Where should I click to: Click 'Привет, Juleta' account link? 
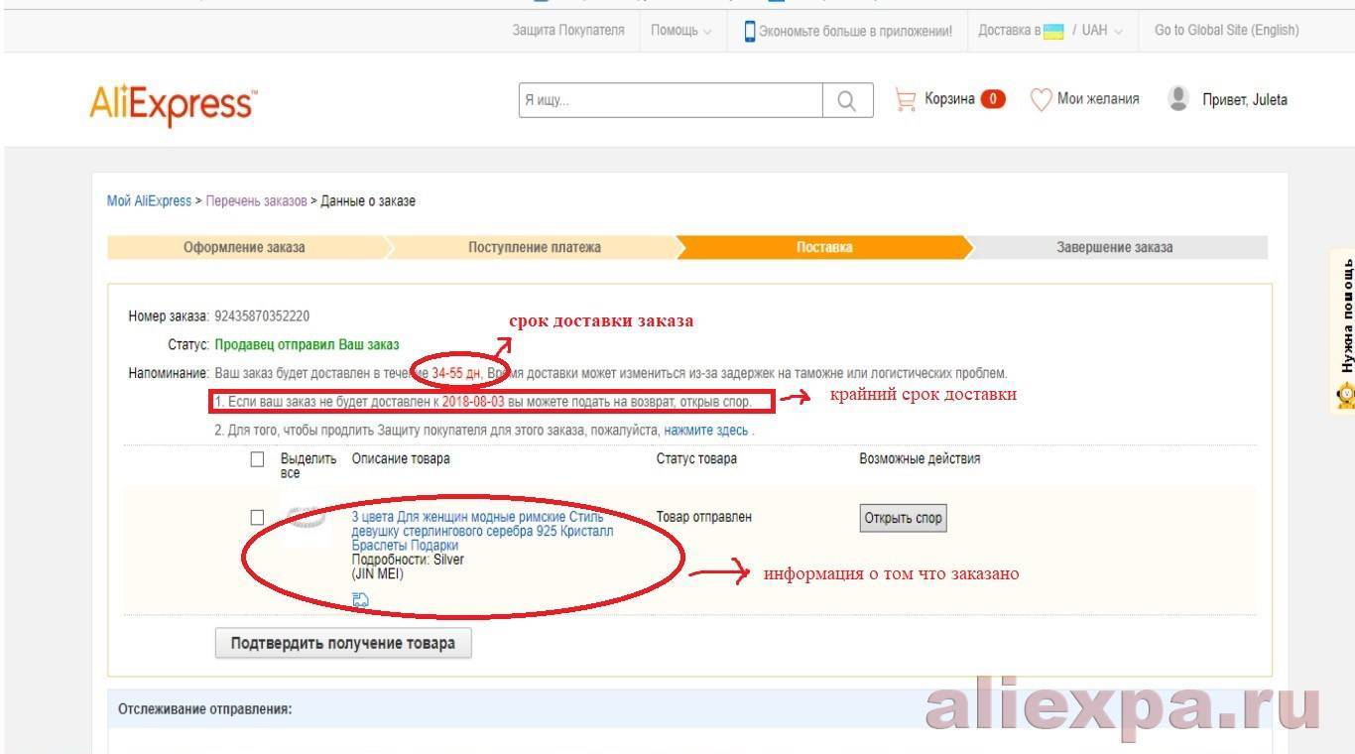tap(1245, 99)
